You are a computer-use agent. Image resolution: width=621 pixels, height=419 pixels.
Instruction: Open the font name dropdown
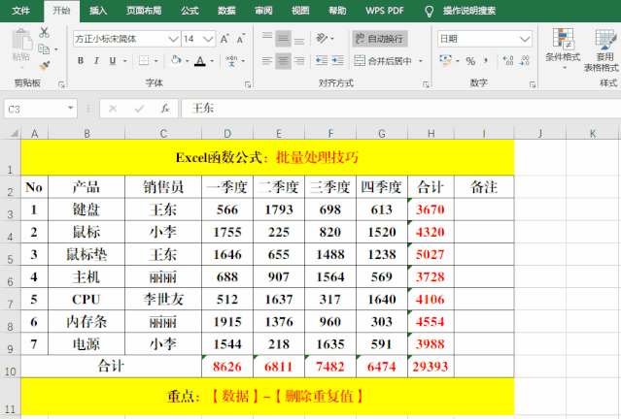(173, 39)
